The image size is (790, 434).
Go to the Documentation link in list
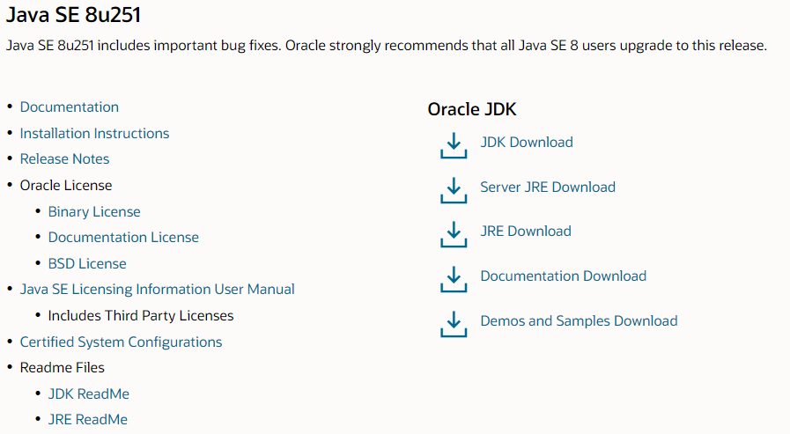(70, 107)
